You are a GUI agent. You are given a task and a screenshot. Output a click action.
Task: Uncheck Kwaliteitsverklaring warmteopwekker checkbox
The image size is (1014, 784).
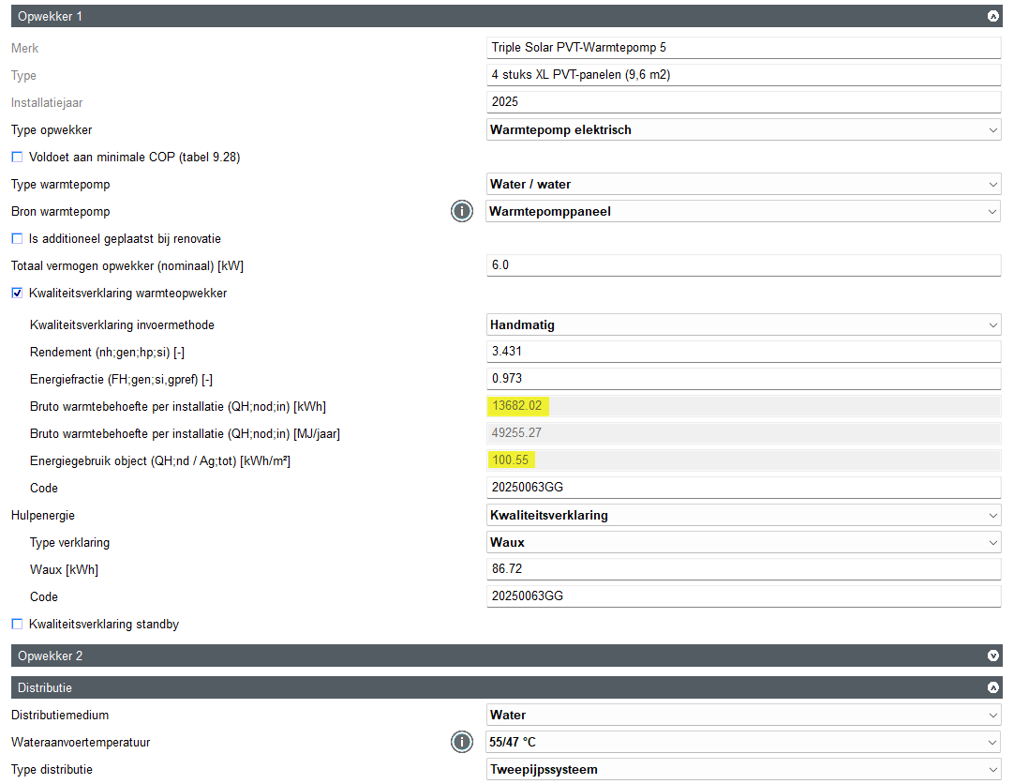point(17,294)
